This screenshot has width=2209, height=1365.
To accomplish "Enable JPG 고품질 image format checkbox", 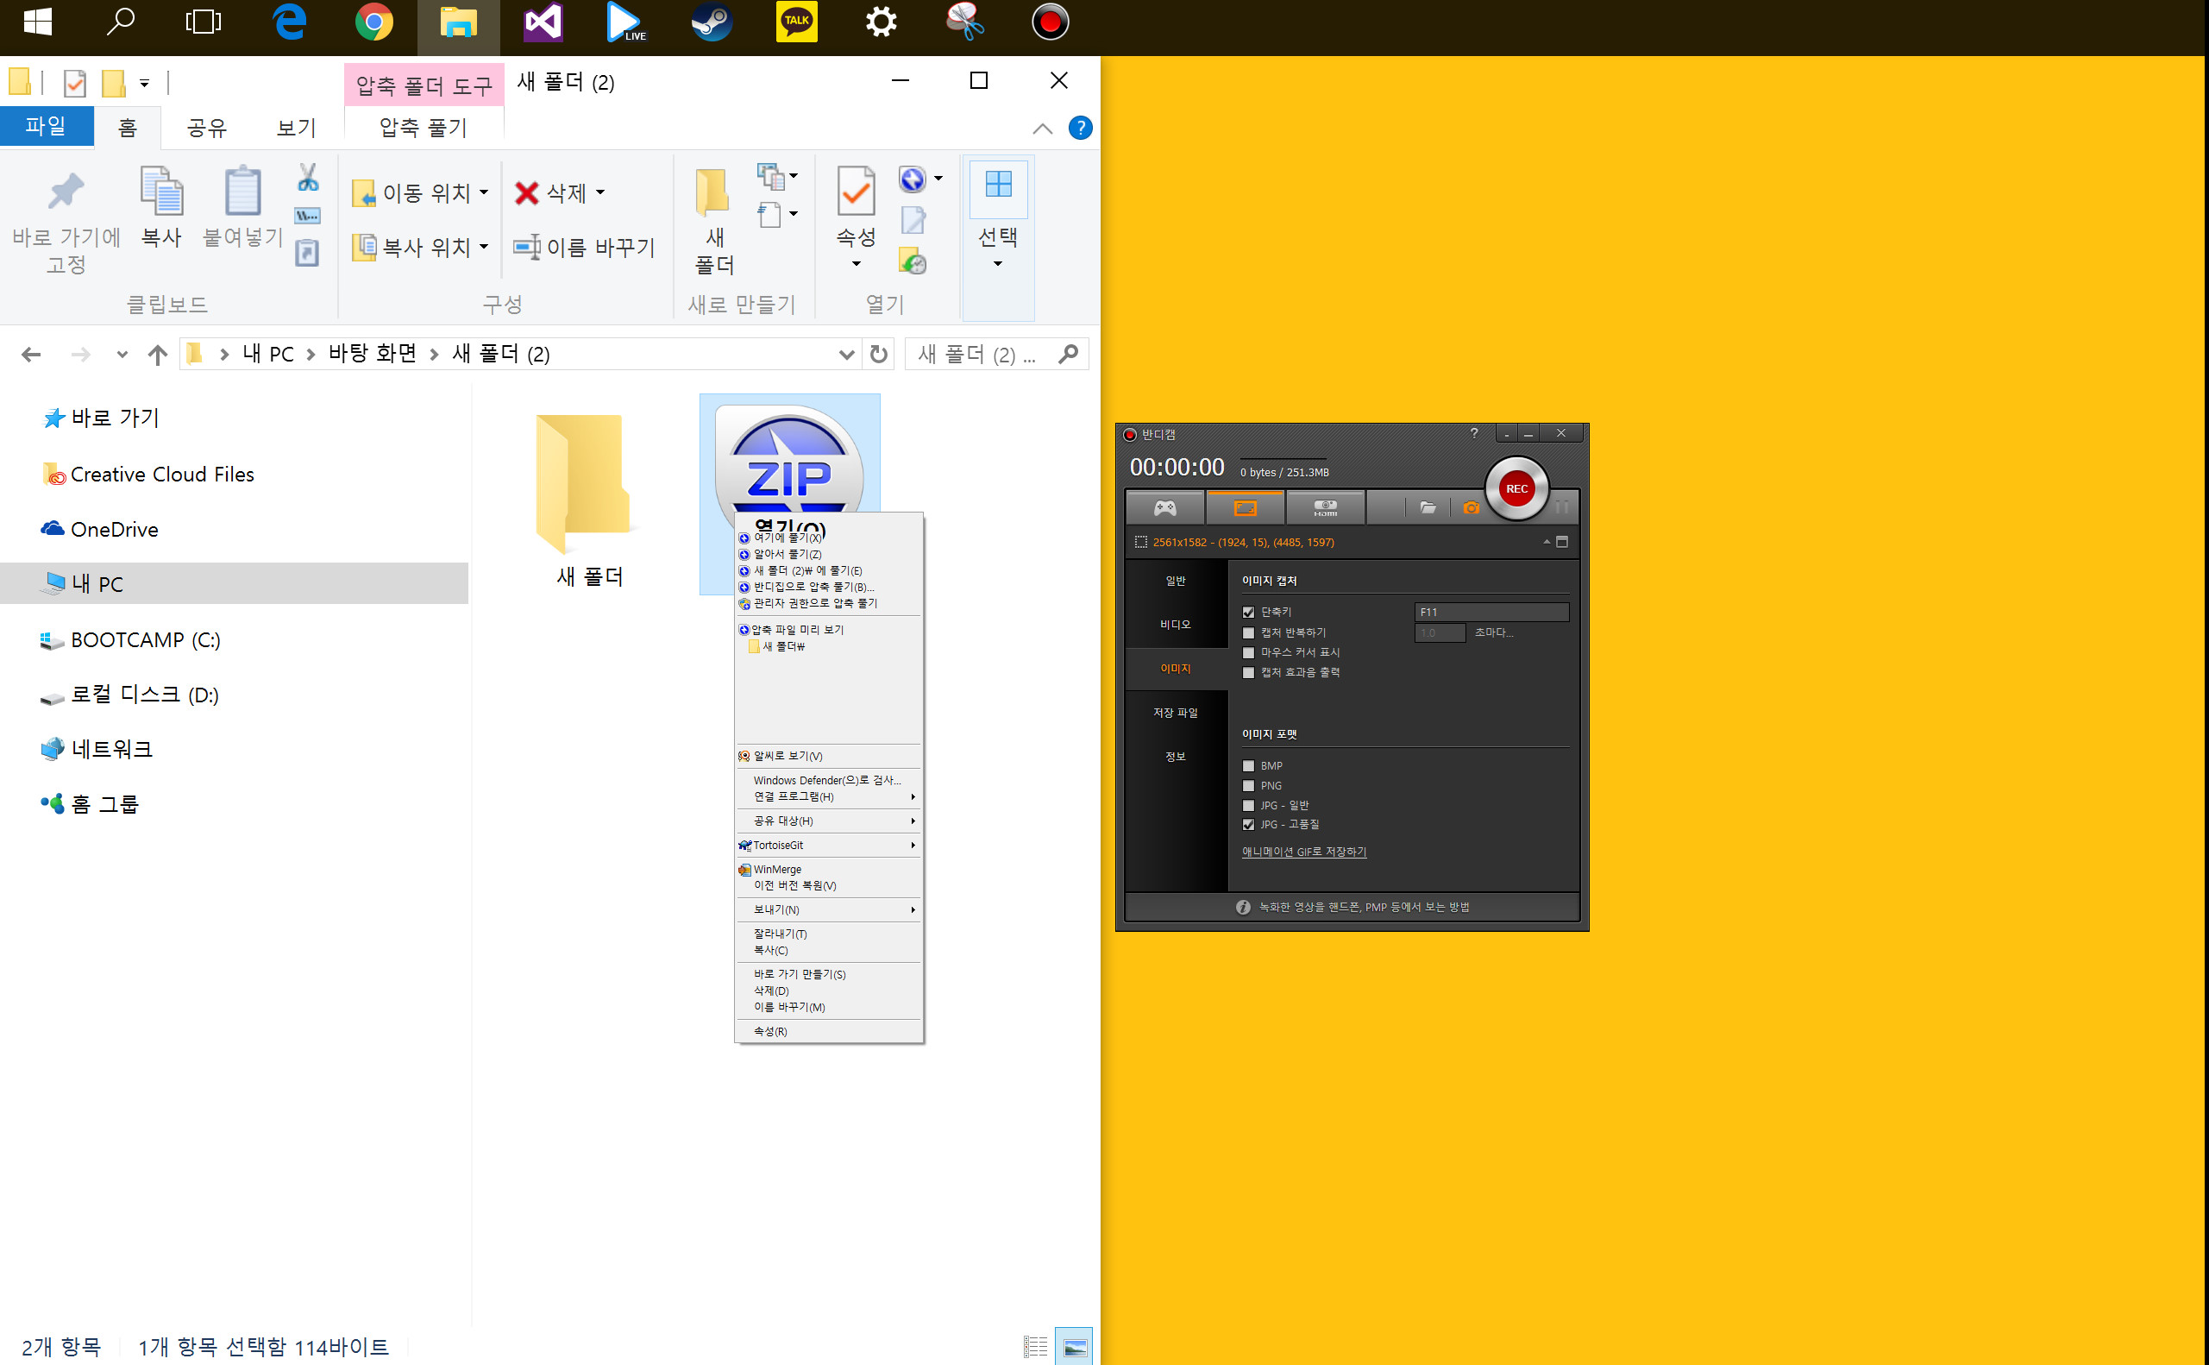I will (1246, 824).
